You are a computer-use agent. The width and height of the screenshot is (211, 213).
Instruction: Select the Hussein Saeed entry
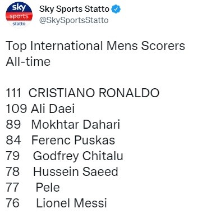[76, 171]
